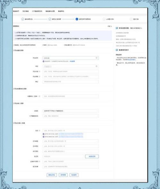Focus the certificate number input field
The width and height of the screenshot is (160, 189).
[71, 146]
